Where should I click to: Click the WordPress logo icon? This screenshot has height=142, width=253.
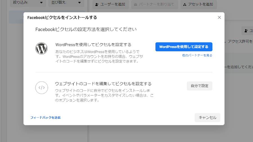42,49
